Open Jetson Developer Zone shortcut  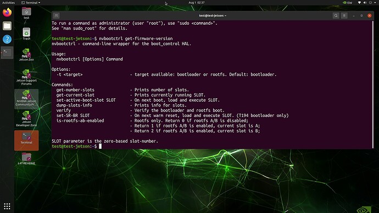point(26,119)
